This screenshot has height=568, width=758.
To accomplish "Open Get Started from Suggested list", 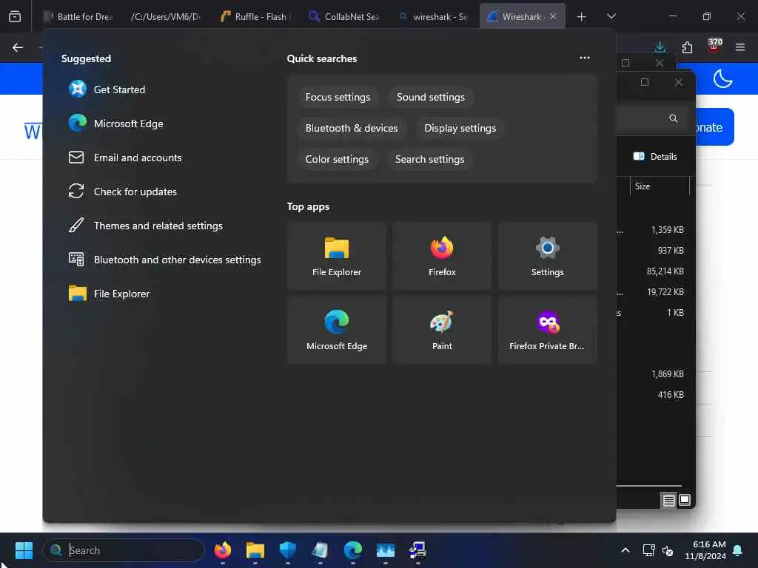I will coord(107,89).
